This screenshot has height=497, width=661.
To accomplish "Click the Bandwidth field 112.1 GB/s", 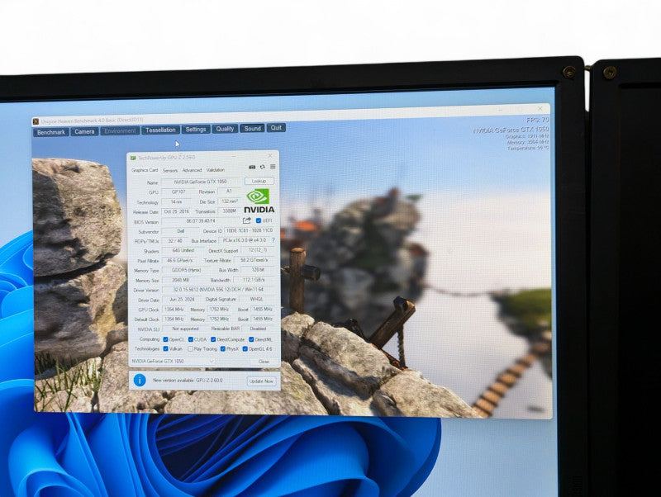I will point(254,280).
